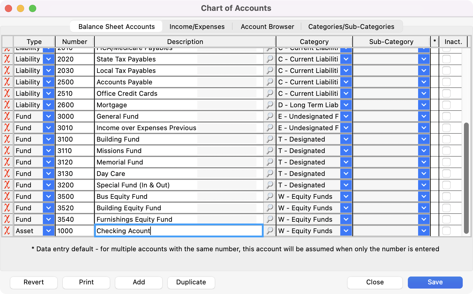Click the Duplicate button
The height and width of the screenshot is (294, 473).
click(x=191, y=282)
